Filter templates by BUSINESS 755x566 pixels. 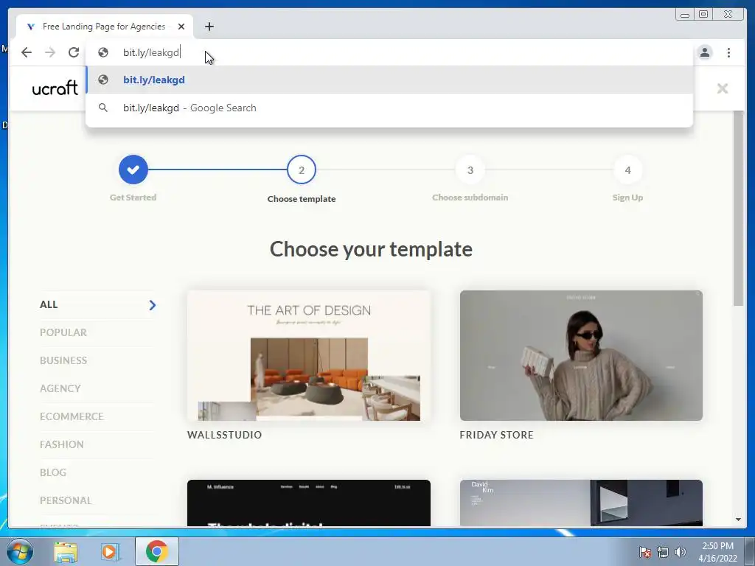click(x=63, y=360)
